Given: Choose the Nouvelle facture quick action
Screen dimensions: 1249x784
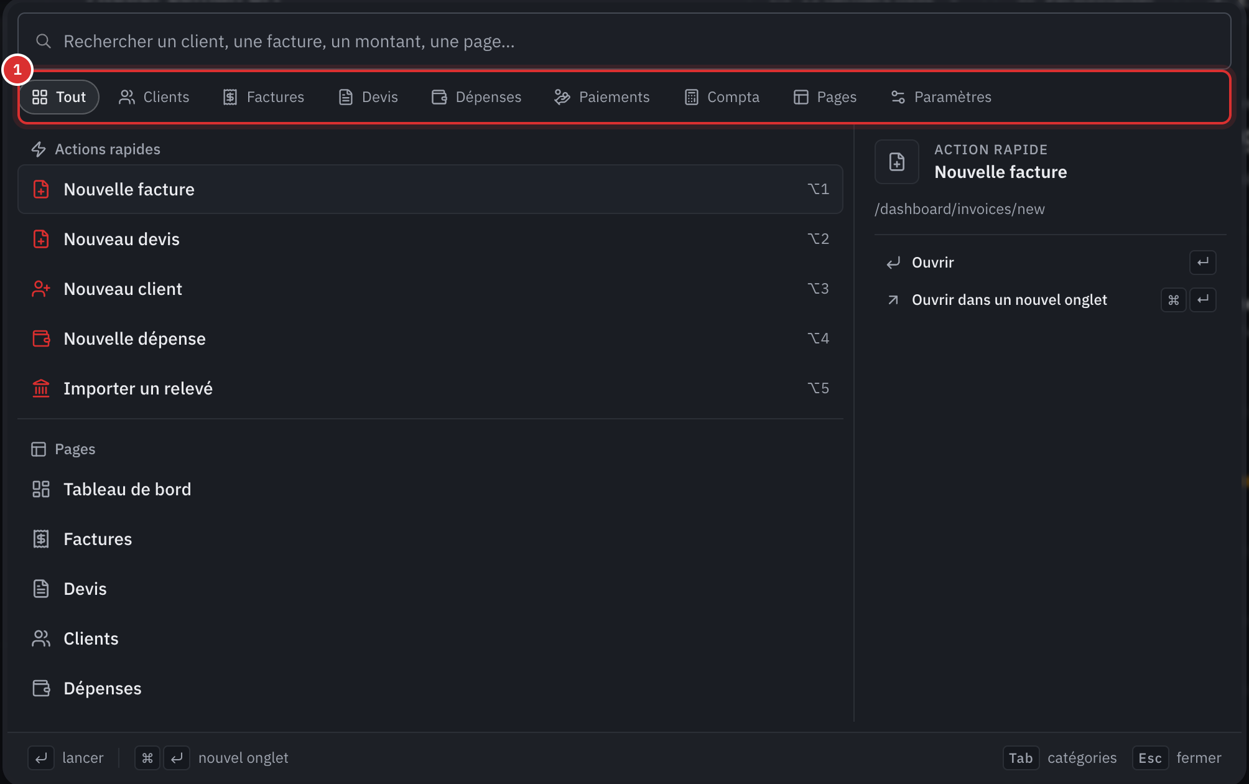Looking at the screenshot, I should coord(430,189).
